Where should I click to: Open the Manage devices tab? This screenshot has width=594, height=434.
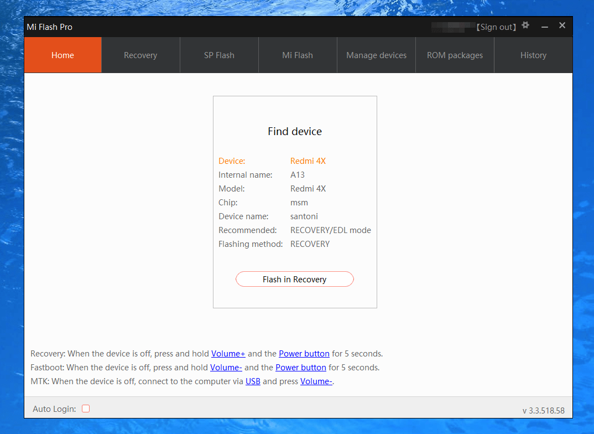click(376, 55)
